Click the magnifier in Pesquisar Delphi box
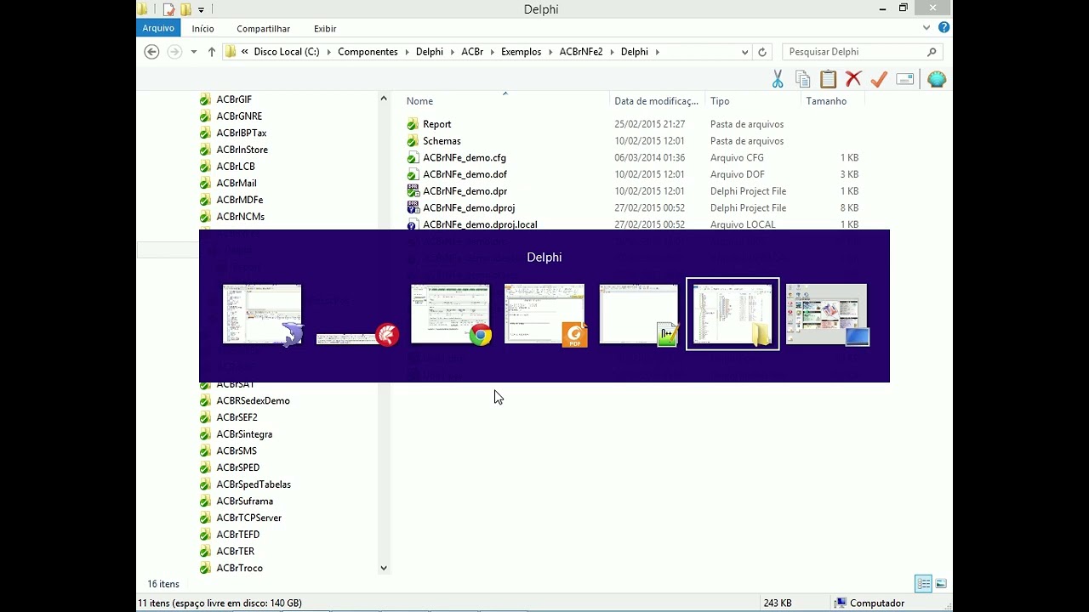 932,52
